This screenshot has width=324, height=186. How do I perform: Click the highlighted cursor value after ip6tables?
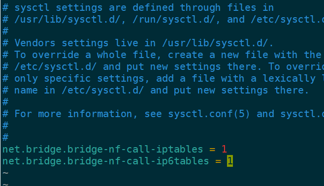click(x=230, y=161)
